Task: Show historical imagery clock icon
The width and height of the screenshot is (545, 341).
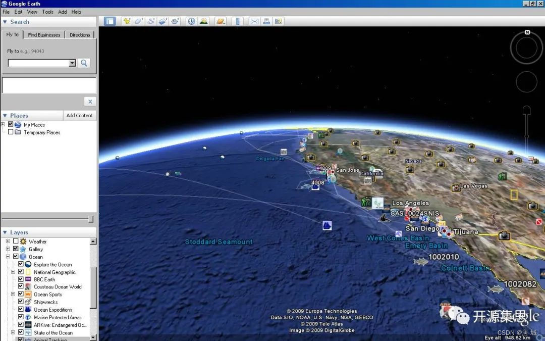Action: (191, 21)
